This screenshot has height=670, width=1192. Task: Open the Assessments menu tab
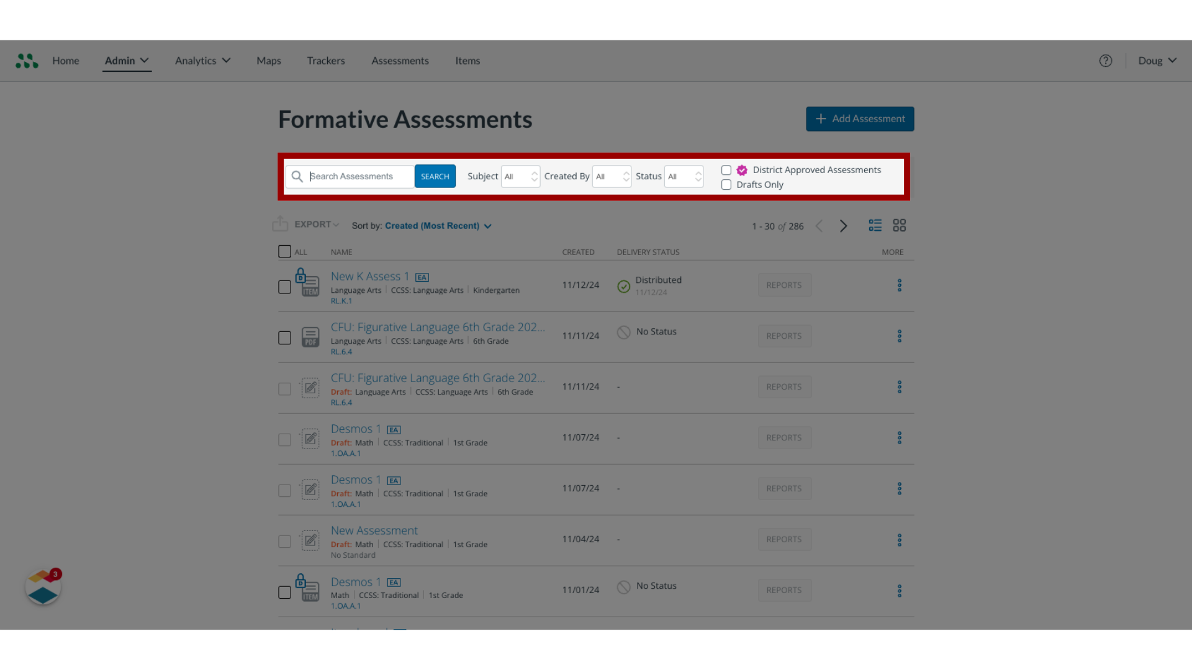pyautogui.click(x=400, y=61)
